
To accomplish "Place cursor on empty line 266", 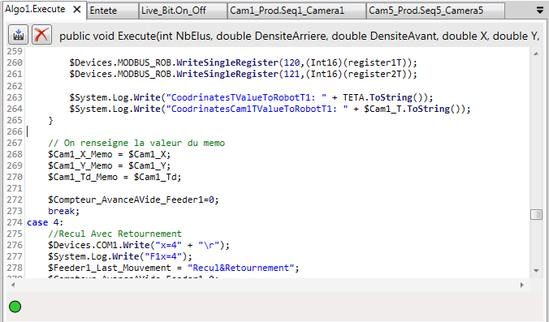I will (x=277, y=131).
